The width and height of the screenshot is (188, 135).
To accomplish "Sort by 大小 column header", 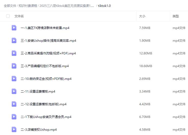I will [142, 16].
